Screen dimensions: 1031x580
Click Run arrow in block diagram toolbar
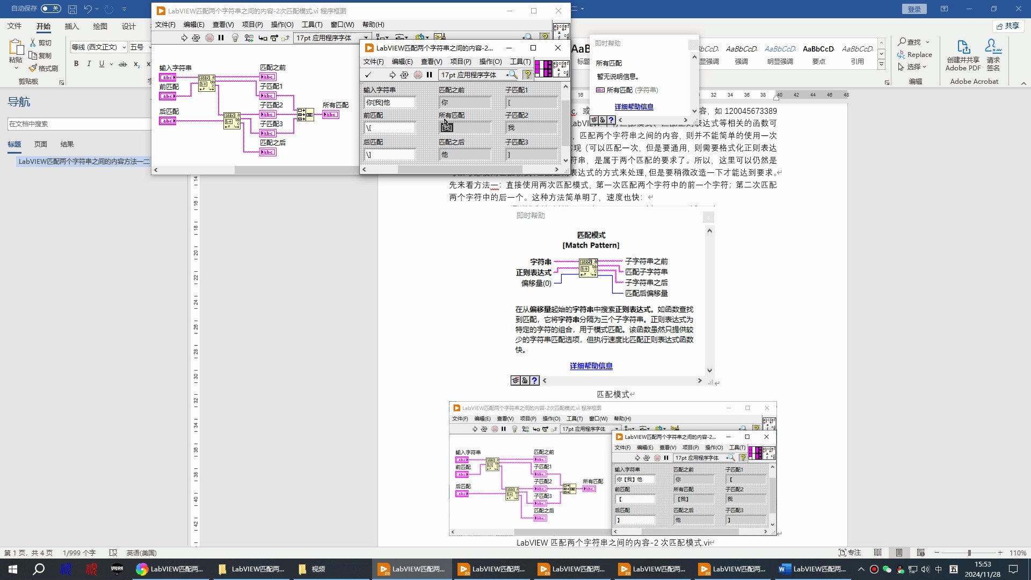[184, 38]
